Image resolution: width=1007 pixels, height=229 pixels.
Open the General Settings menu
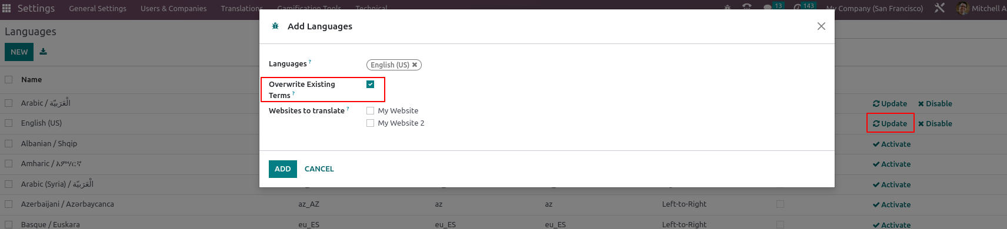pos(98,9)
